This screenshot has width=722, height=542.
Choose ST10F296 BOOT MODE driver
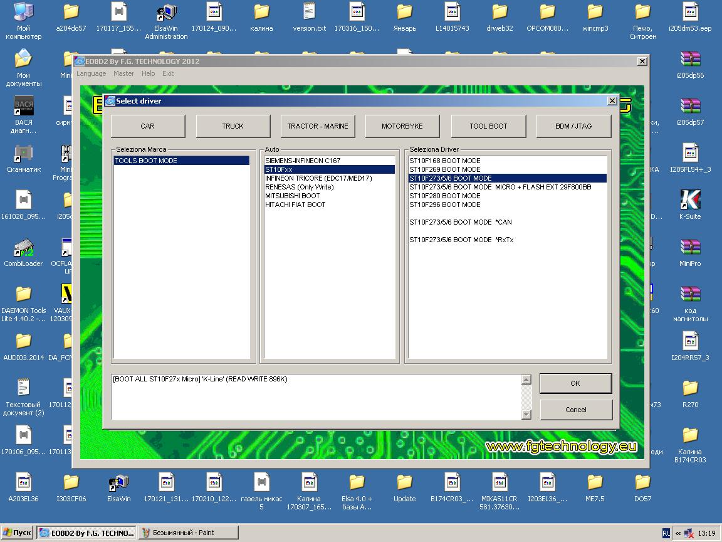click(x=508, y=204)
